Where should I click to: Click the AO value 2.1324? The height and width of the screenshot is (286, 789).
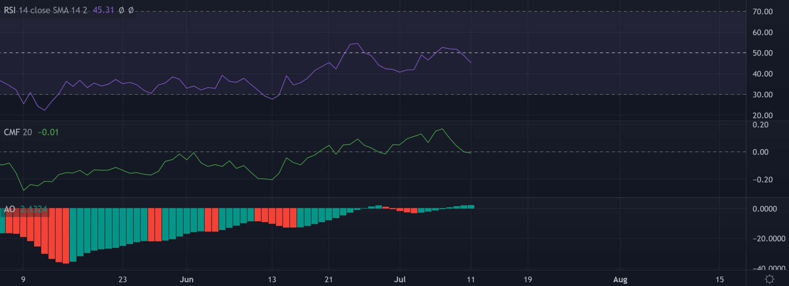pos(34,209)
